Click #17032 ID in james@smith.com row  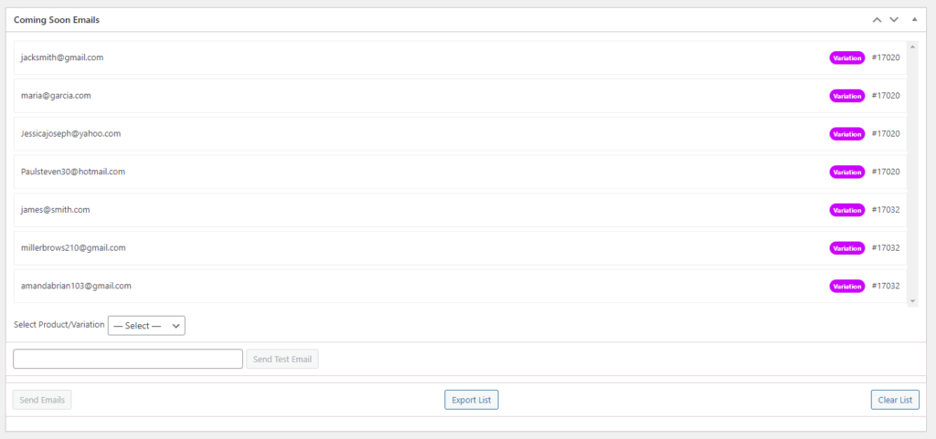[x=885, y=210]
